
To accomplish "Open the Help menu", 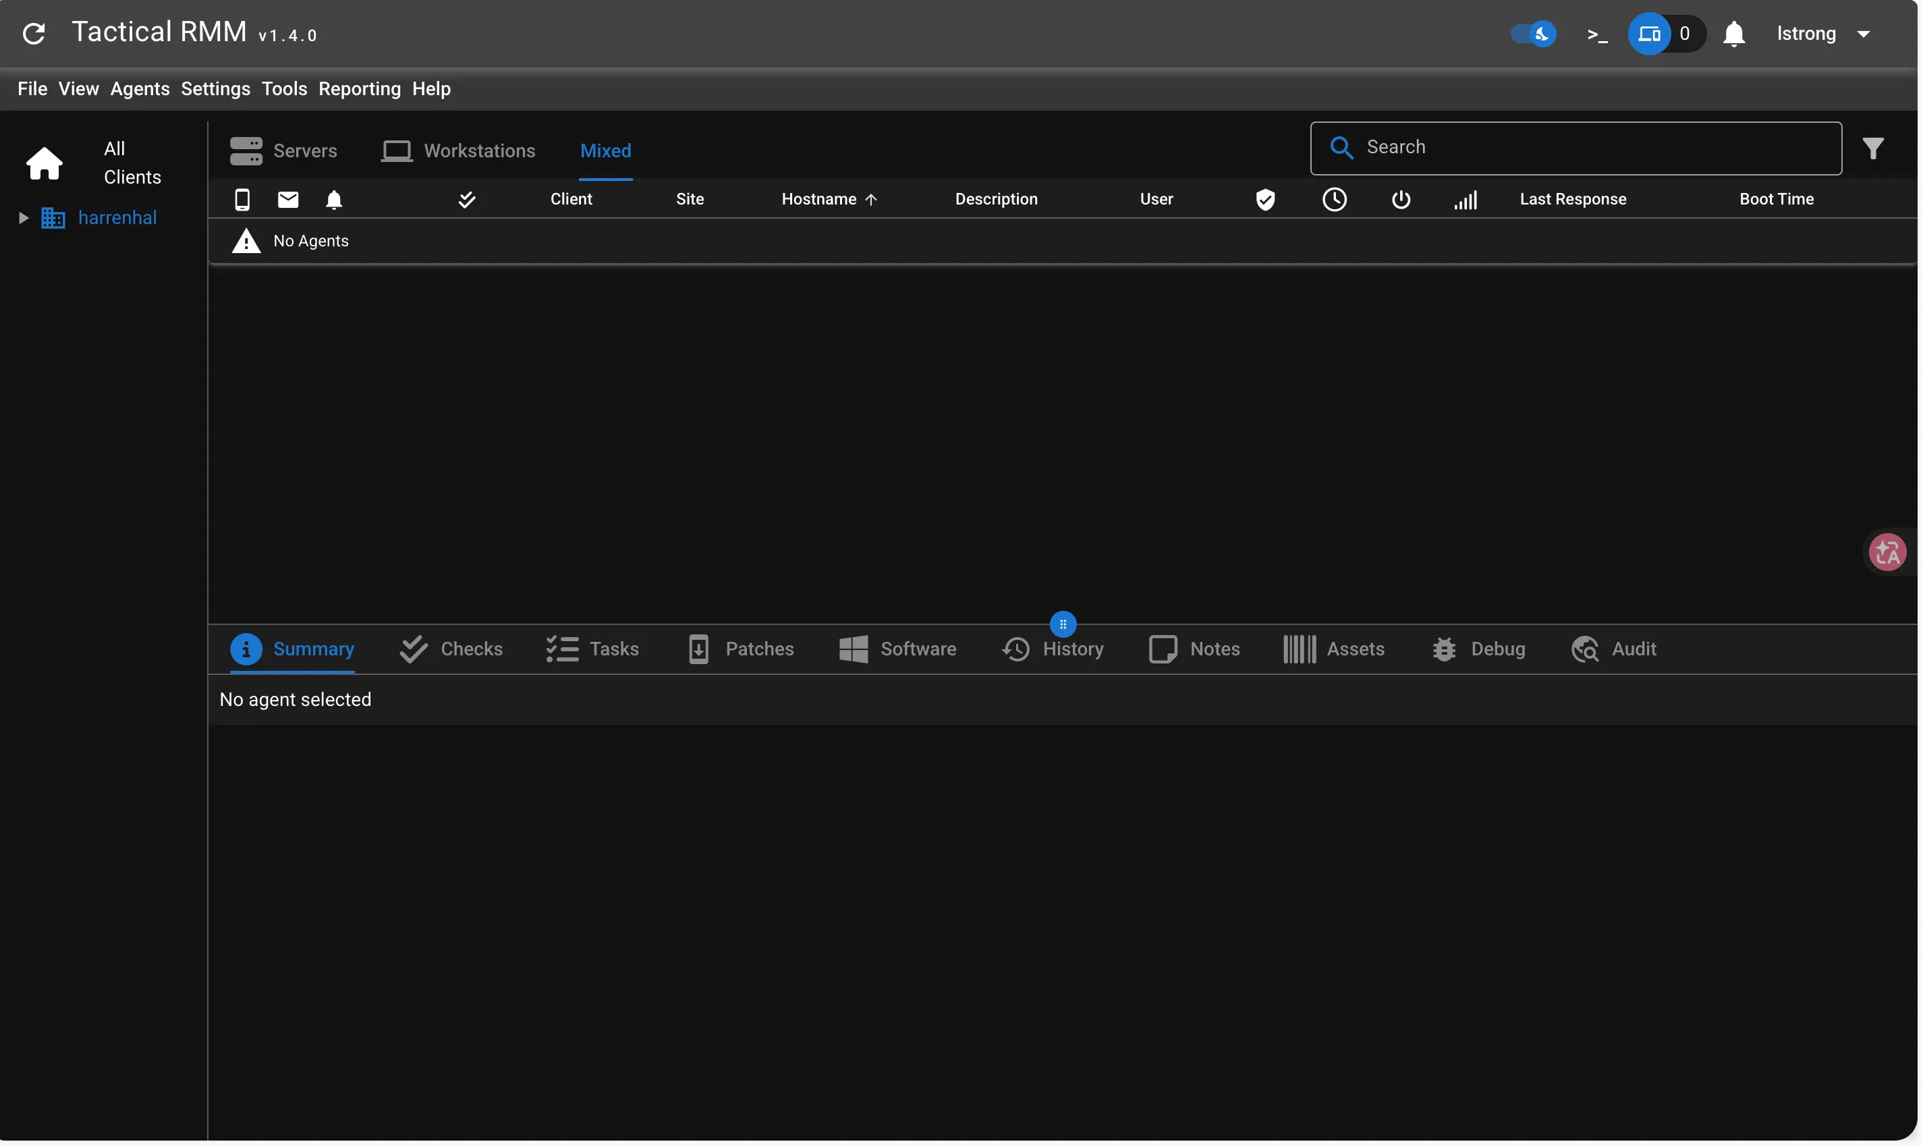I will 433,89.
